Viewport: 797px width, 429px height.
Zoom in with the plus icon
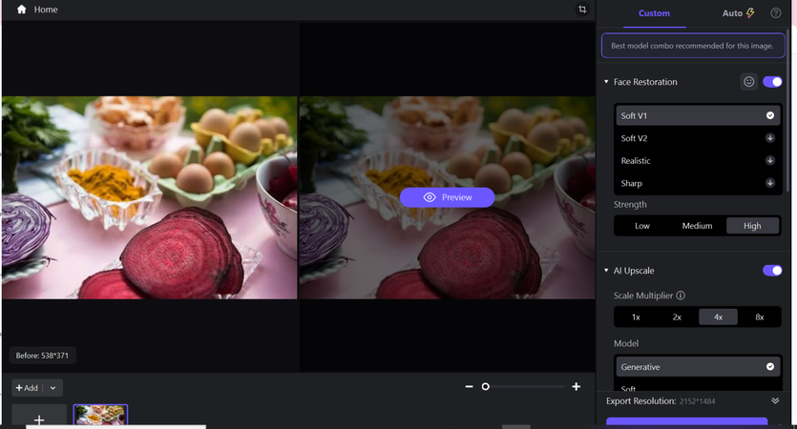point(576,387)
